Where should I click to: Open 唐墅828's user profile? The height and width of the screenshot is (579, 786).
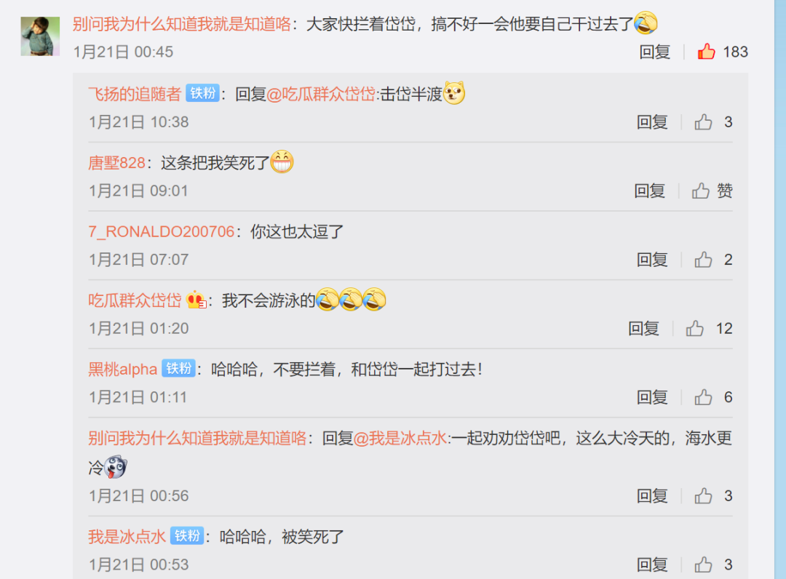tap(116, 163)
